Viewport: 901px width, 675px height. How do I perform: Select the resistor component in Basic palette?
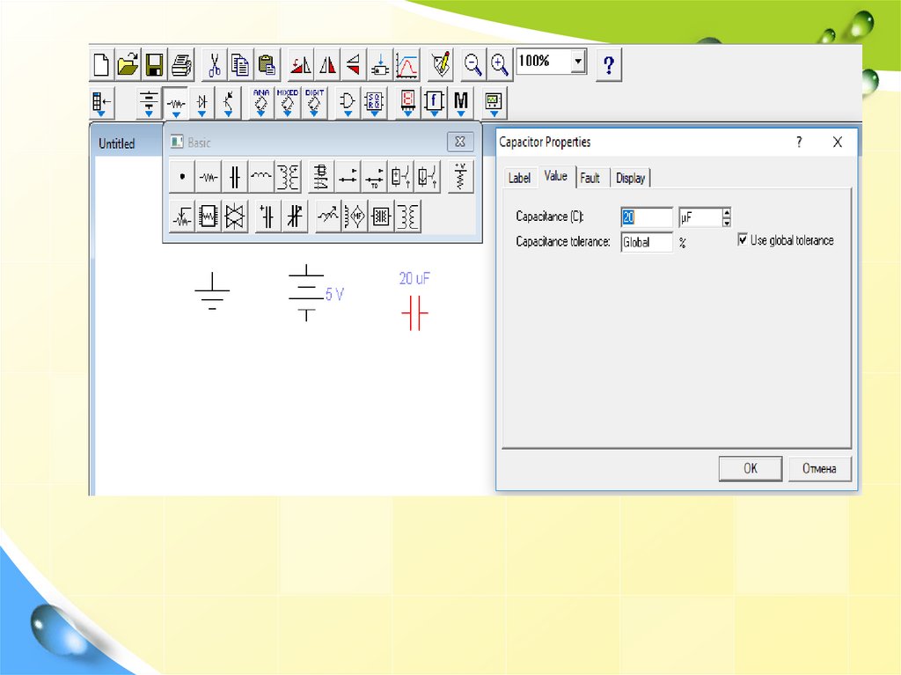point(208,177)
